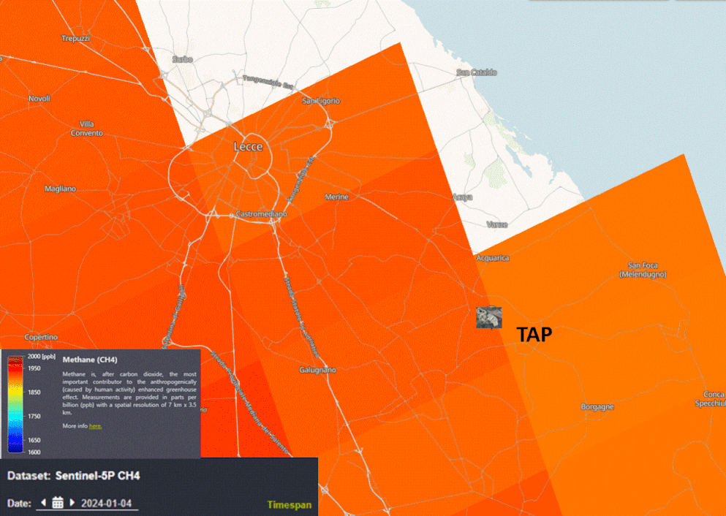Viewport: 726px width, 516px height.
Task: Click the TAP satellite image thumbnail
Action: click(x=488, y=317)
